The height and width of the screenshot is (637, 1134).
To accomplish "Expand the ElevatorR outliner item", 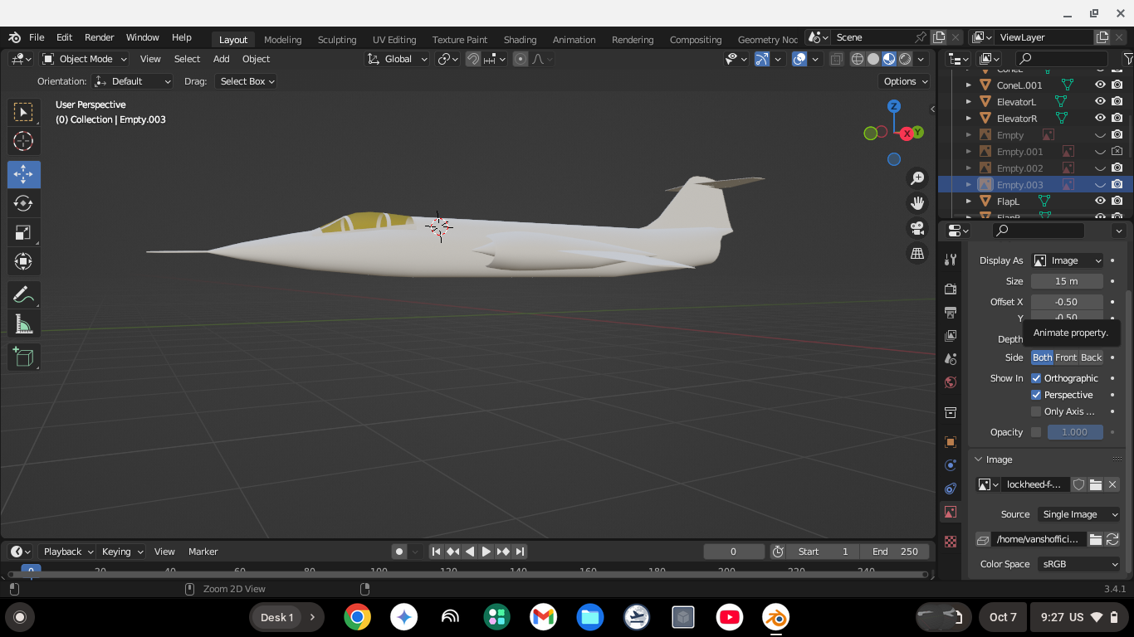I will coord(968,119).
